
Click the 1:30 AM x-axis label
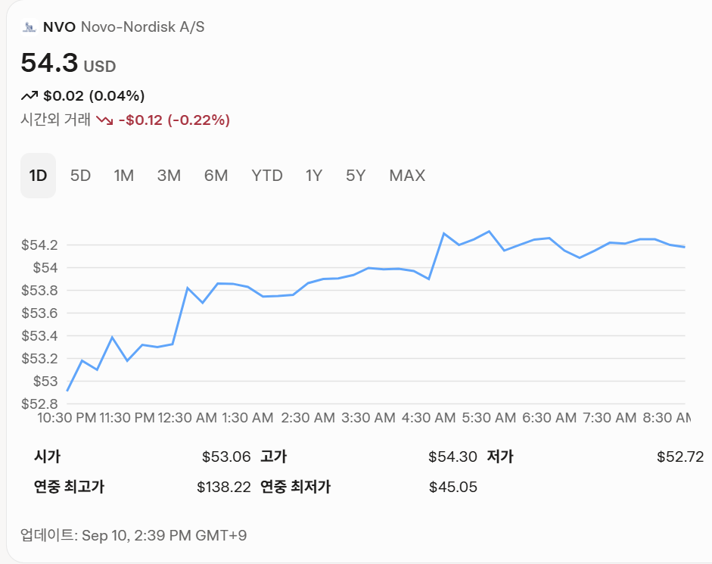[x=247, y=418]
